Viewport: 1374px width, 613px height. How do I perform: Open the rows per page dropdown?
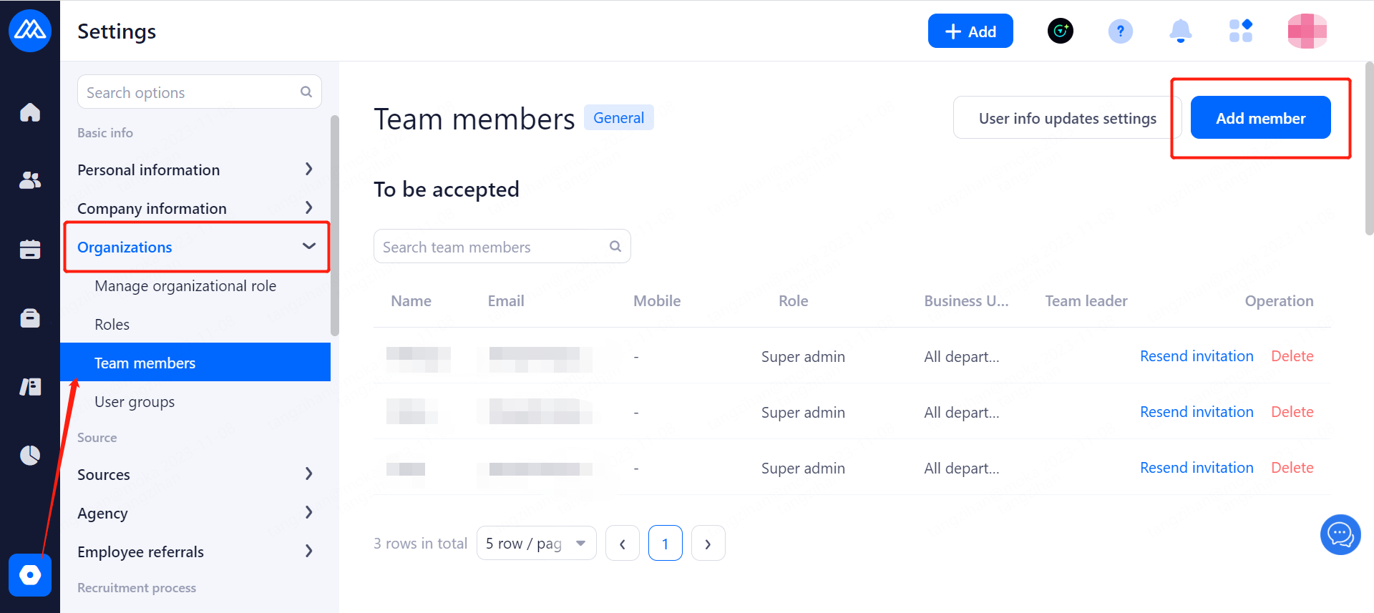tap(536, 543)
